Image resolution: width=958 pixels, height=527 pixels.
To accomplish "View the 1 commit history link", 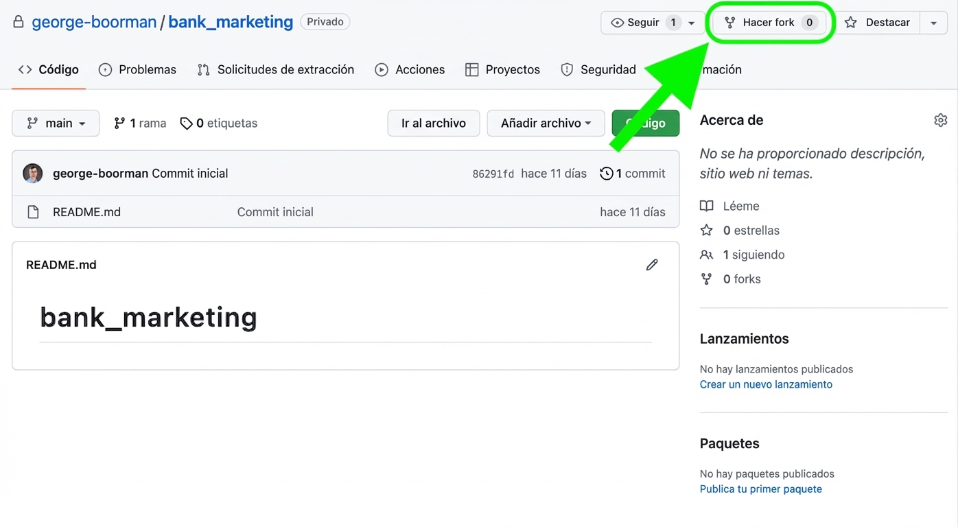I will pyautogui.click(x=632, y=174).
